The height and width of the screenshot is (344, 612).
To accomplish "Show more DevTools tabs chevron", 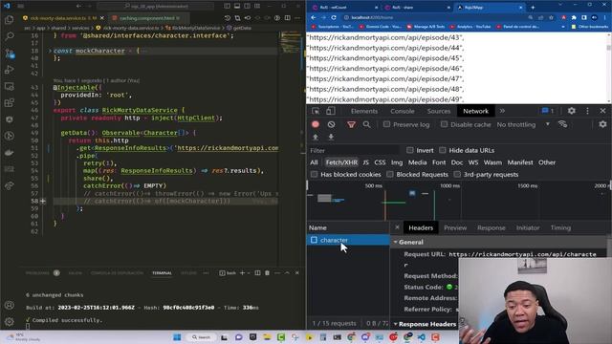I will point(502,111).
